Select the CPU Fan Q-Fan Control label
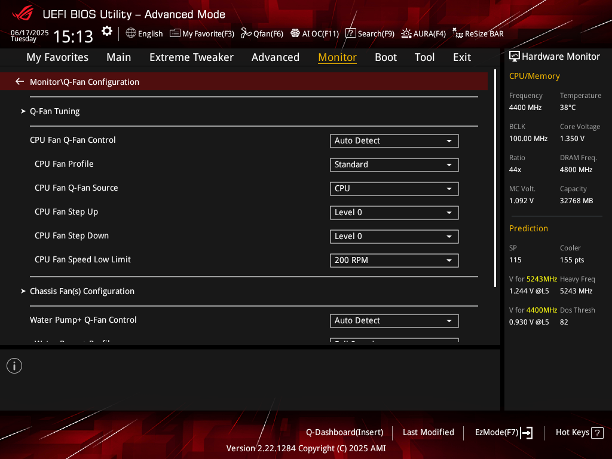612x459 pixels. pos(72,140)
